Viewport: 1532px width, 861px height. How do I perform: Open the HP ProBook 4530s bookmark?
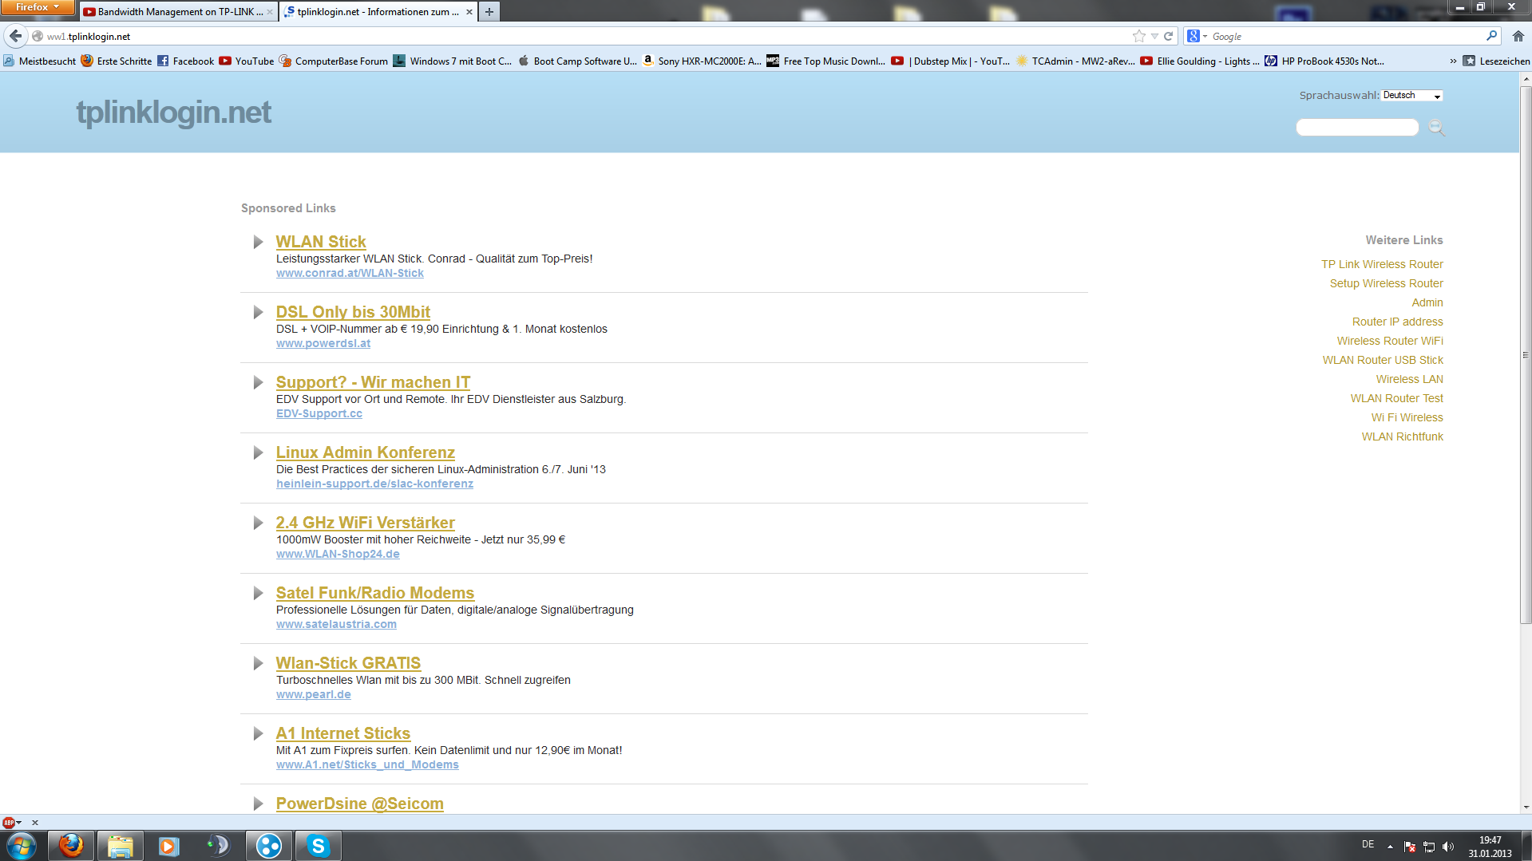point(1324,61)
